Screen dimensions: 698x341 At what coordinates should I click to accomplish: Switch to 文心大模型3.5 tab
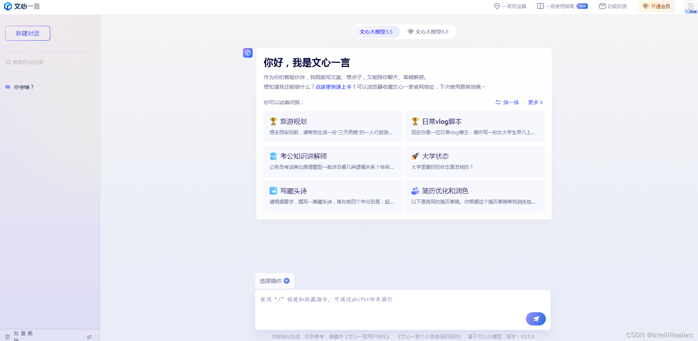tap(376, 32)
